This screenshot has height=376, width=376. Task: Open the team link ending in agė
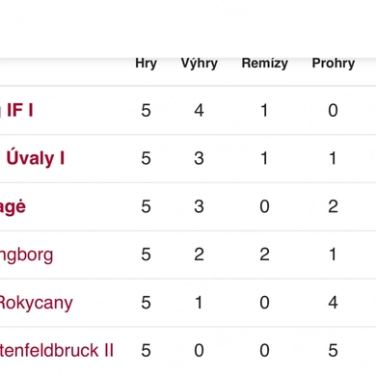click(13, 206)
